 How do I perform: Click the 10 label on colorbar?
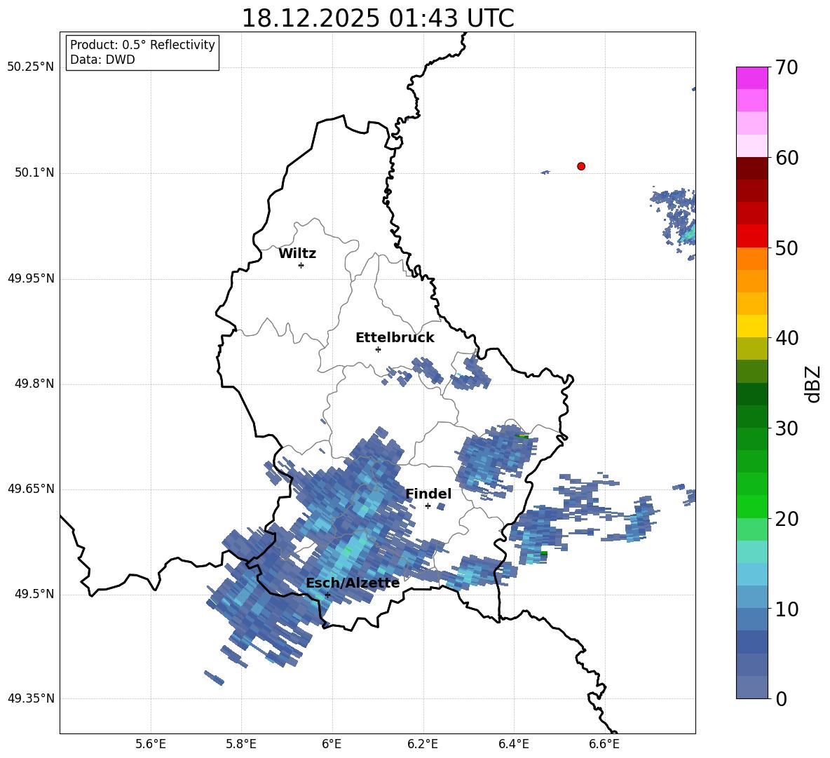tap(787, 609)
